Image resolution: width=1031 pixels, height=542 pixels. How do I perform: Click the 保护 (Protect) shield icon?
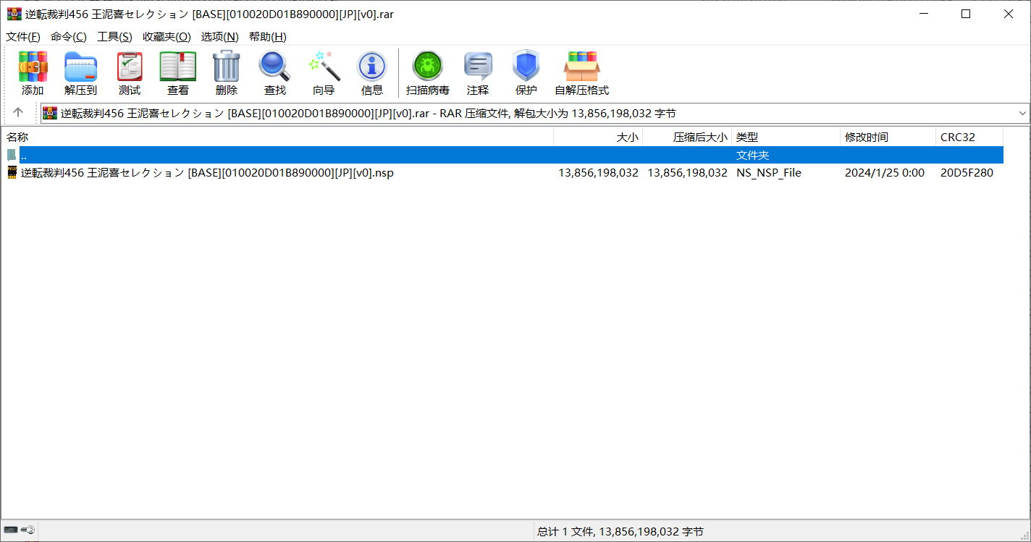[526, 73]
